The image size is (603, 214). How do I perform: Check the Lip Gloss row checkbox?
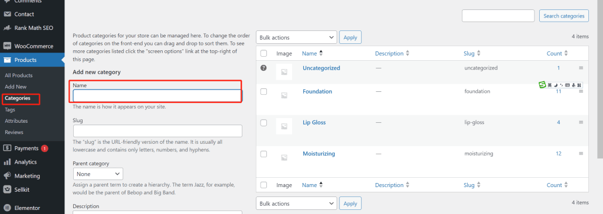263,123
